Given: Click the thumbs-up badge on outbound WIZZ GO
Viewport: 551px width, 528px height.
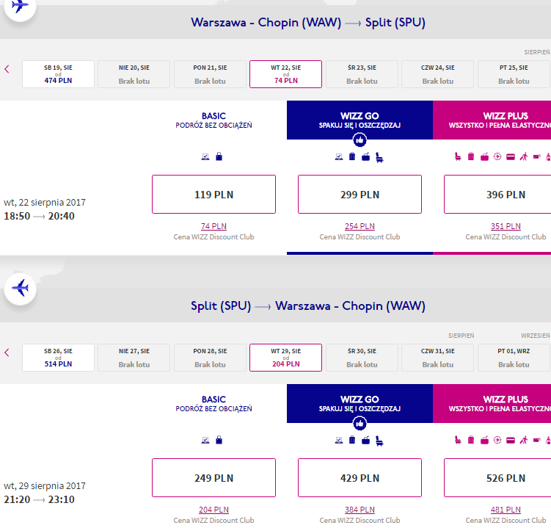Looking at the screenshot, I should pos(360,140).
